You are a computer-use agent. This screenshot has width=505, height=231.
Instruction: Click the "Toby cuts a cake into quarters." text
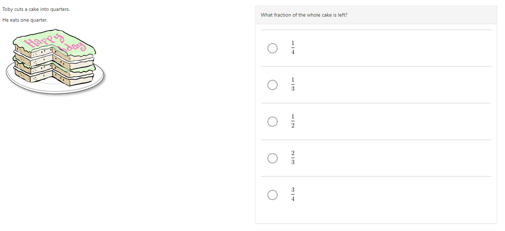pyautogui.click(x=36, y=9)
